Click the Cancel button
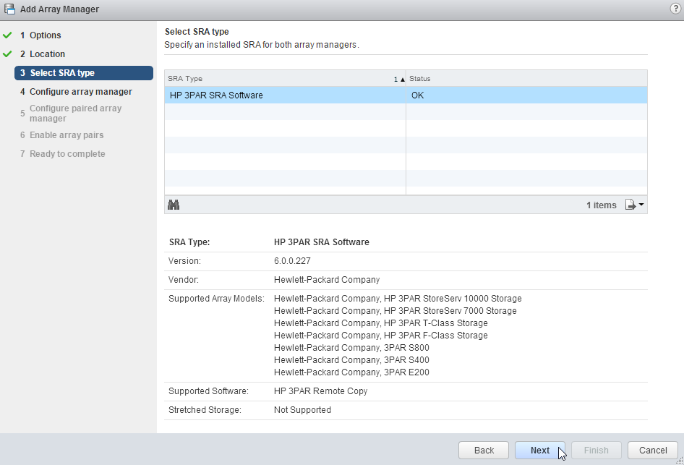Image resolution: width=684 pixels, height=465 pixels. click(x=653, y=450)
